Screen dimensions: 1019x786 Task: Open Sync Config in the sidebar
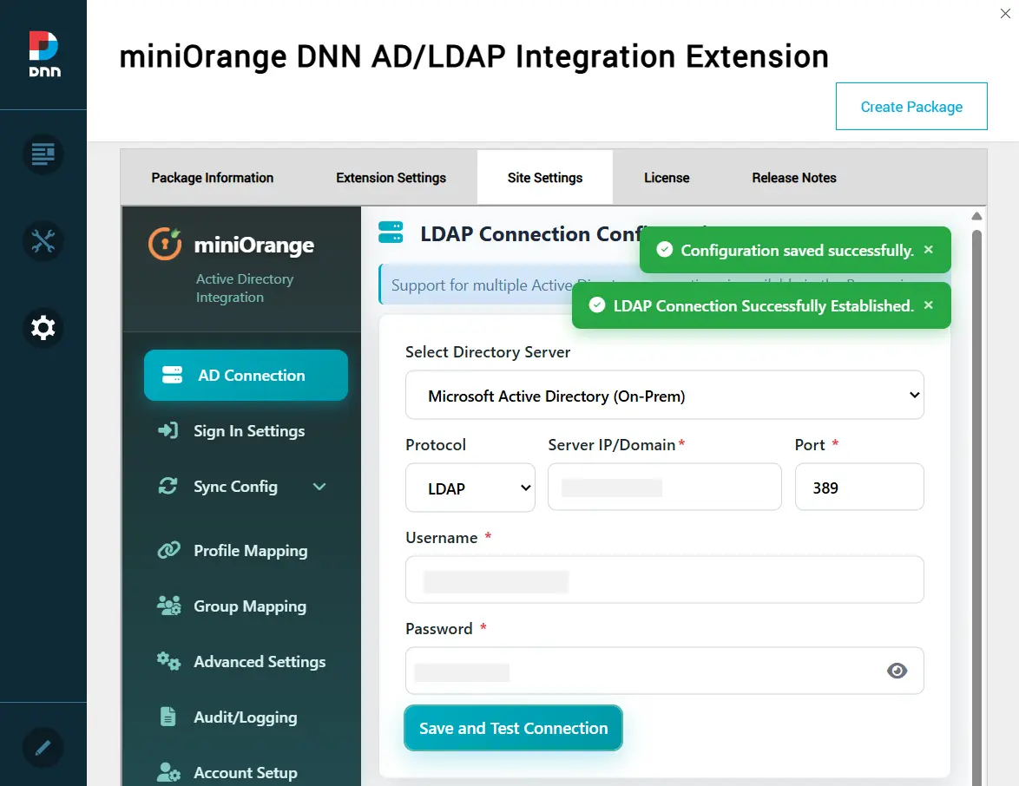pos(246,486)
